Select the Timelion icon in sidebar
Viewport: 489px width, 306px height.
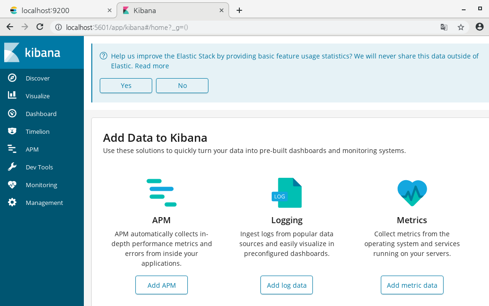pyautogui.click(x=12, y=131)
